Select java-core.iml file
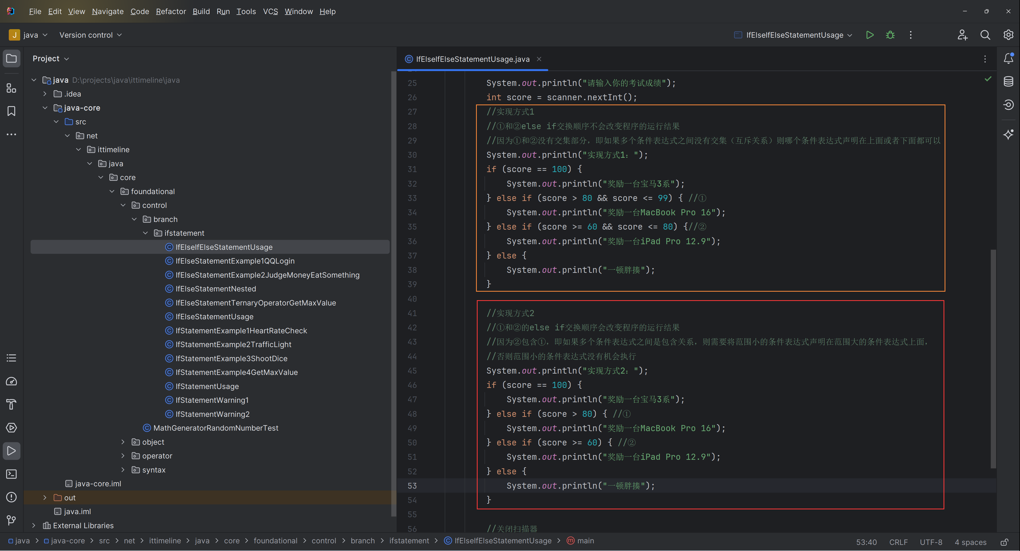The height and width of the screenshot is (551, 1020). pos(98,483)
